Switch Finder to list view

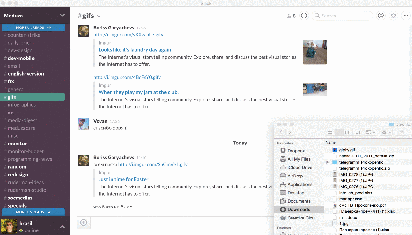339,132
